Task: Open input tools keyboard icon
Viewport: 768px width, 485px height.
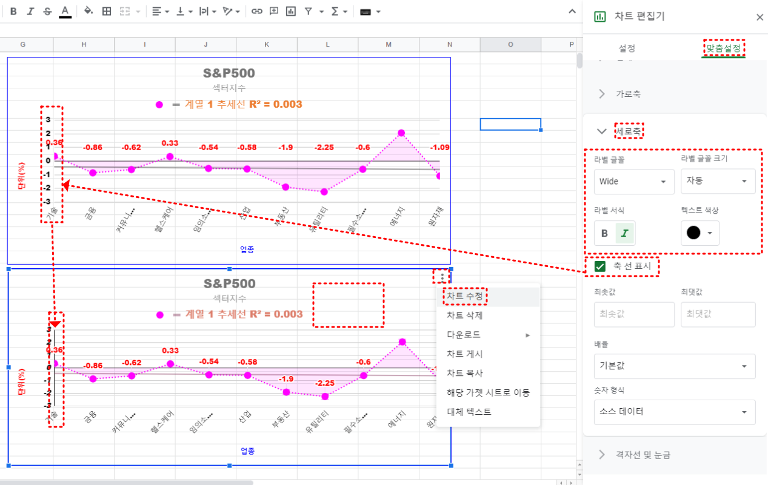Action: 366,11
